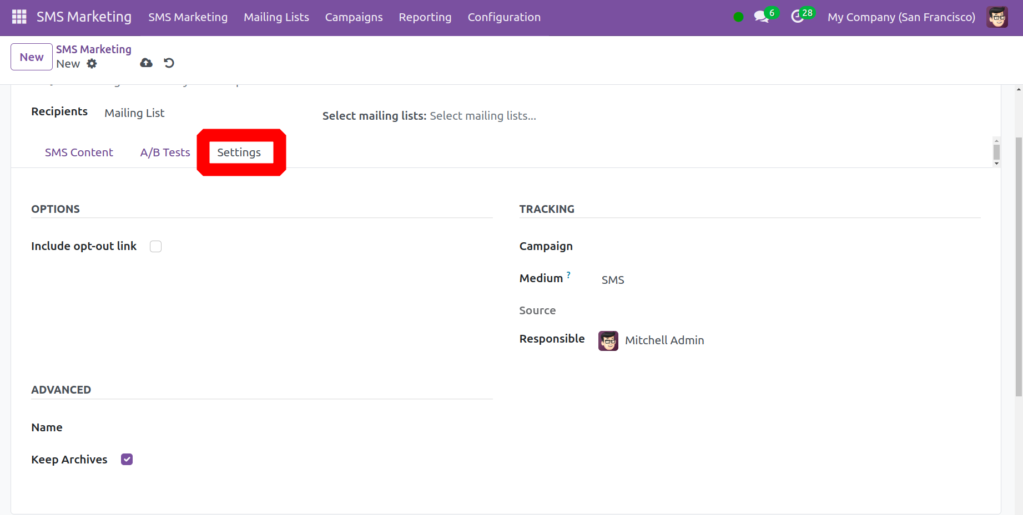The height and width of the screenshot is (515, 1023).
Task: Click the user avatar in top bar
Action: point(997,17)
